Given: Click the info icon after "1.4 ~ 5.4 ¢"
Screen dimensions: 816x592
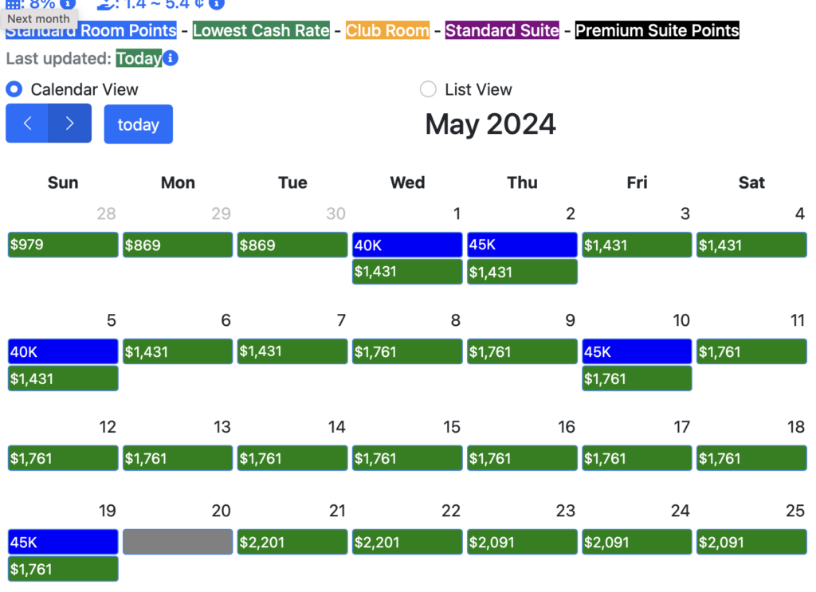Looking at the screenshot, I should [x=215, y=3].
